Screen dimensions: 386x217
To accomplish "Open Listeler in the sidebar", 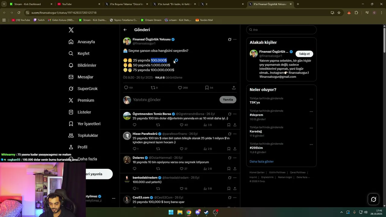I will click(80, 112).
